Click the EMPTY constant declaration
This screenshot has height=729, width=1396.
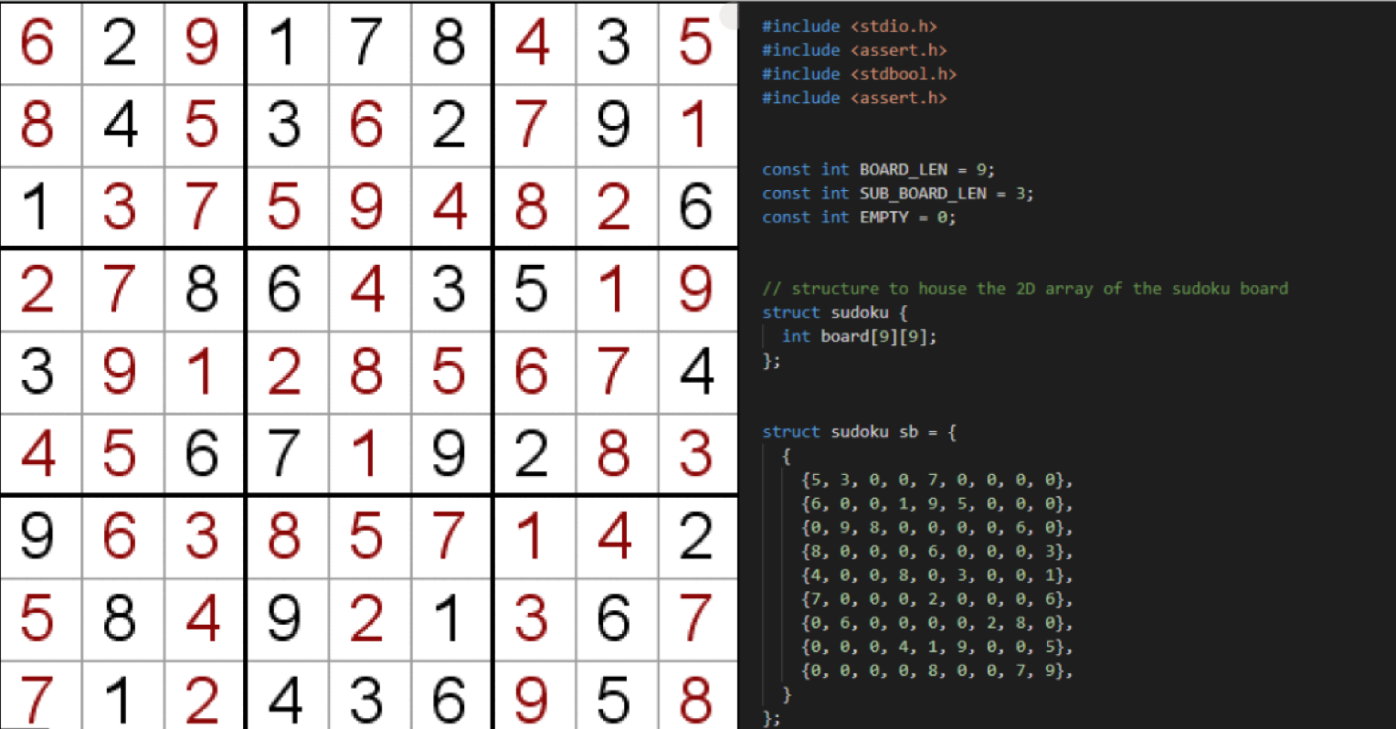click(859, 217)
